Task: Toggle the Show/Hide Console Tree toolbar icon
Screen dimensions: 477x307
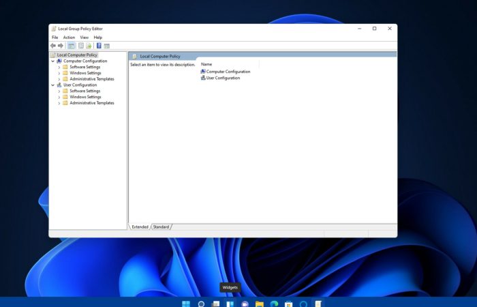Action: pyautogui.click(x=71, y=46)
